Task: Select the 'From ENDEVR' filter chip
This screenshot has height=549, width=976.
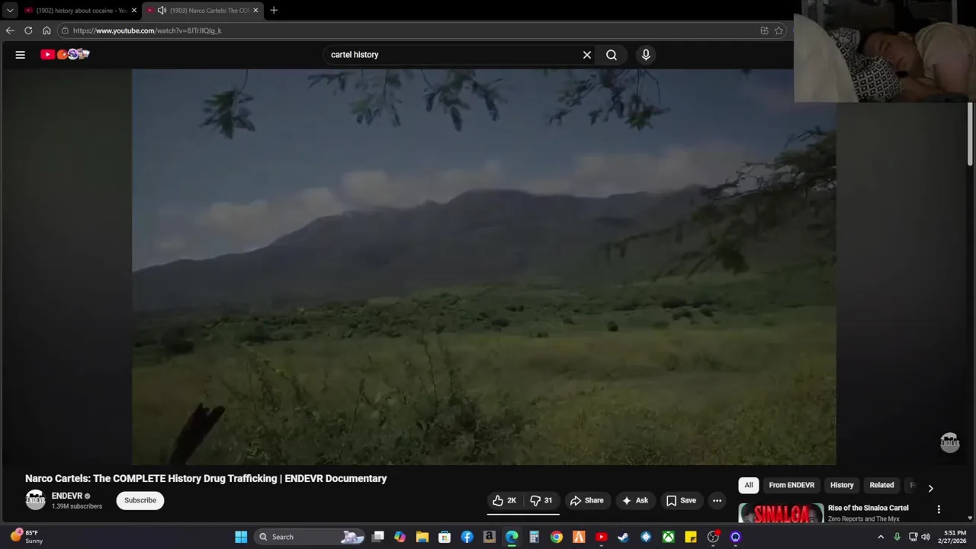Action: pyautogui.click(x=791, y=485)
